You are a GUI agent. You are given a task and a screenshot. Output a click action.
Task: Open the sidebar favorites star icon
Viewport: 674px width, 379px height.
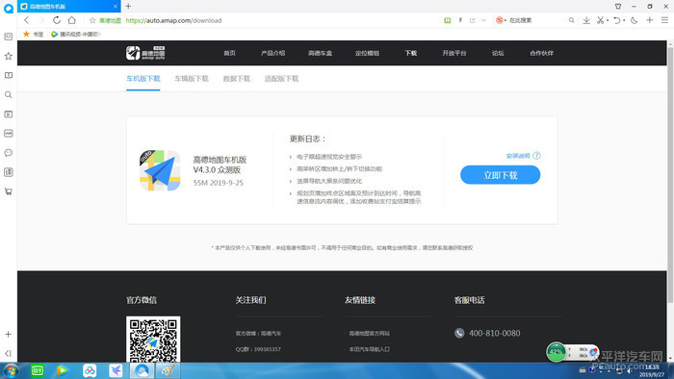tap(8, 56)
